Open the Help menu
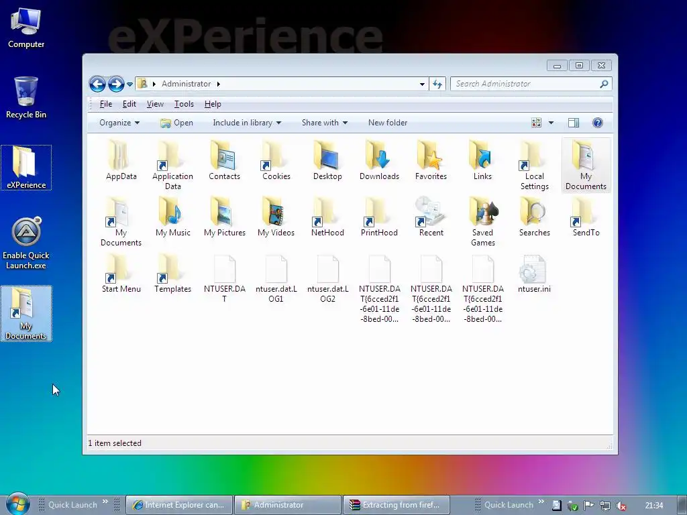Image resolution: width=687 pixels, height=515 pixels. (x=213, y=104)
